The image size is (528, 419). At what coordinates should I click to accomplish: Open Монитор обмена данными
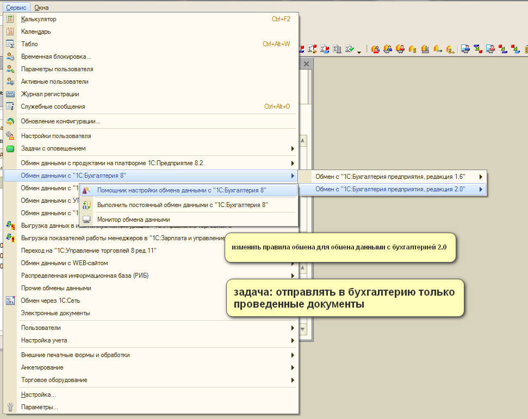click(x=133, y=220)
